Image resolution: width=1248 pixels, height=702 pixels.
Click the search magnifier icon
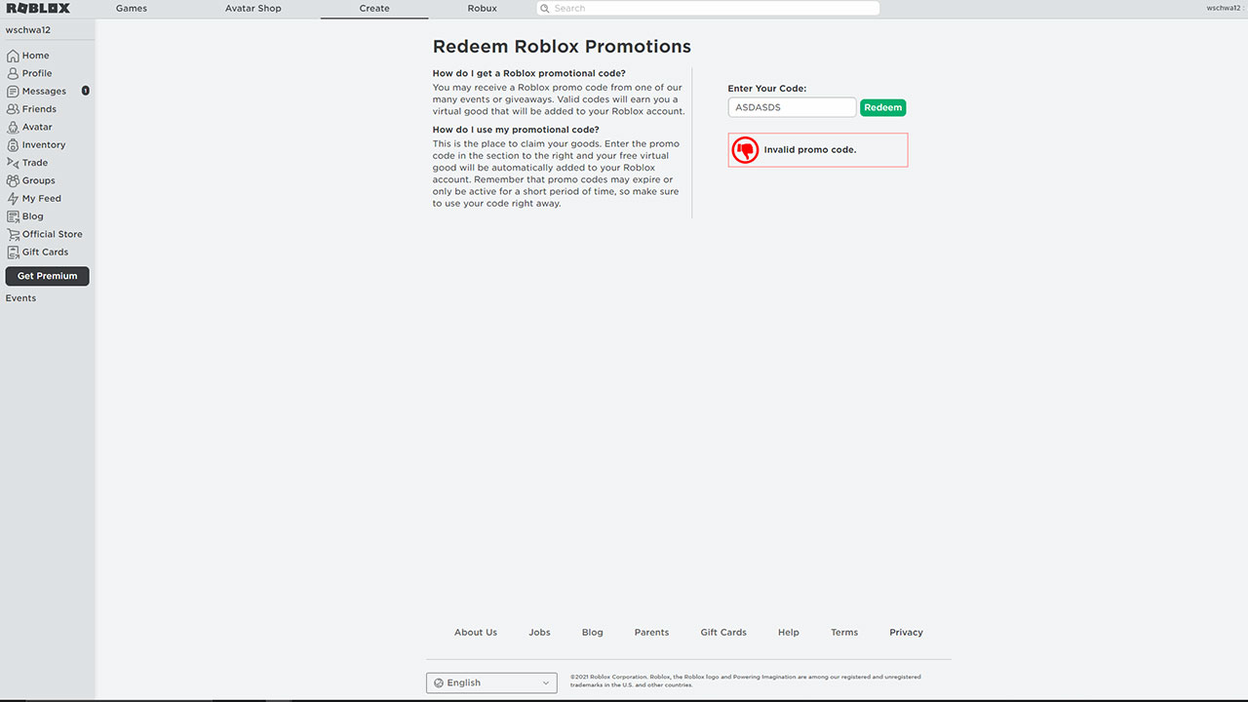coord(547,8)
